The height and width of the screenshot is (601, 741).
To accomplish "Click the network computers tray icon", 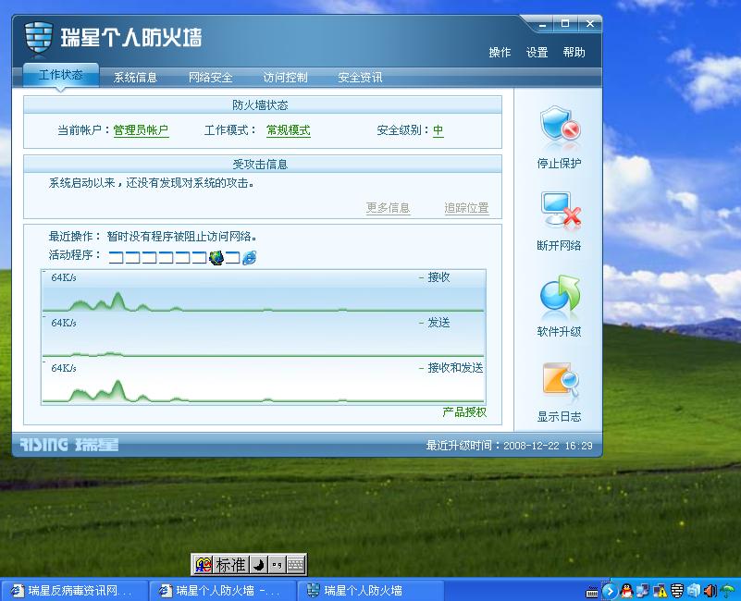I will coord(643,591).
